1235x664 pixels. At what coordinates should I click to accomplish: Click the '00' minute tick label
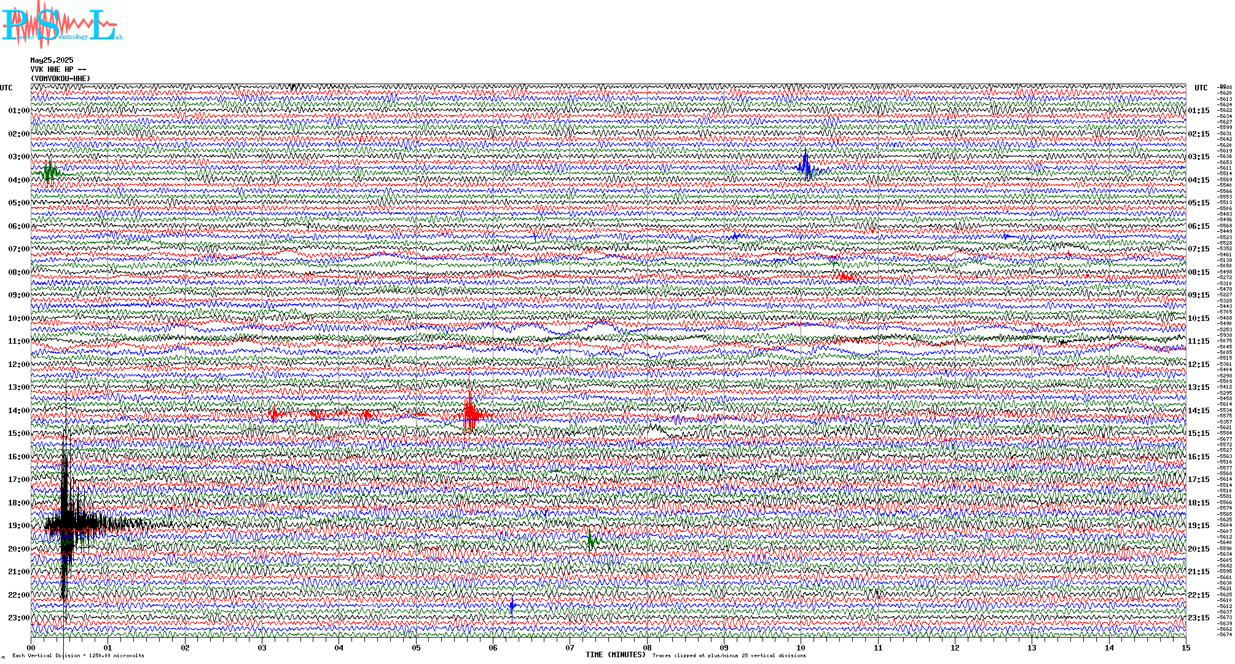click(x=31, y=647)
